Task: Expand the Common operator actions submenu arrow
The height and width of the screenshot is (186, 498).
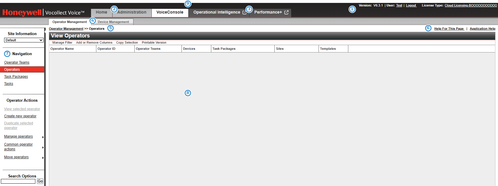Action: pyautogui.click(x=43, y=147)
